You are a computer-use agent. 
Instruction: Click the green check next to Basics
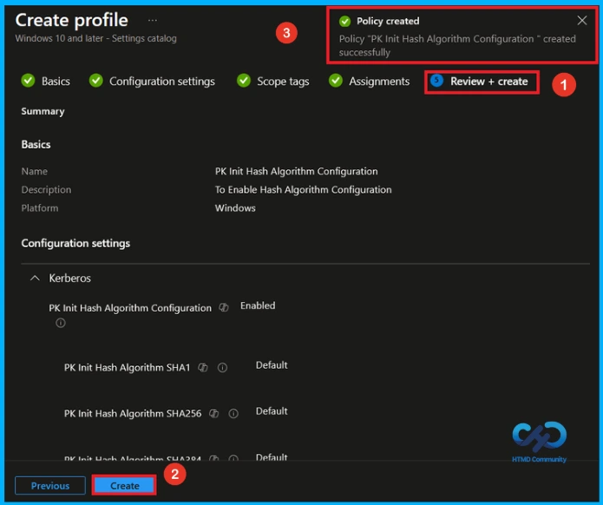point(28,81)
